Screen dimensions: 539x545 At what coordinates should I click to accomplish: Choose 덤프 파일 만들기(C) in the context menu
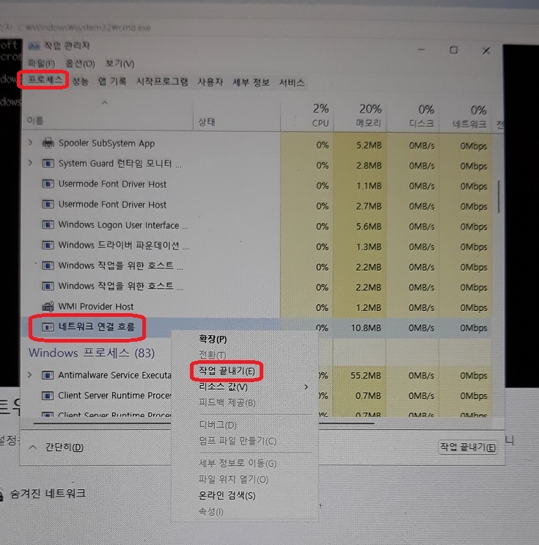pyautogui.click(x=238, y=441)
